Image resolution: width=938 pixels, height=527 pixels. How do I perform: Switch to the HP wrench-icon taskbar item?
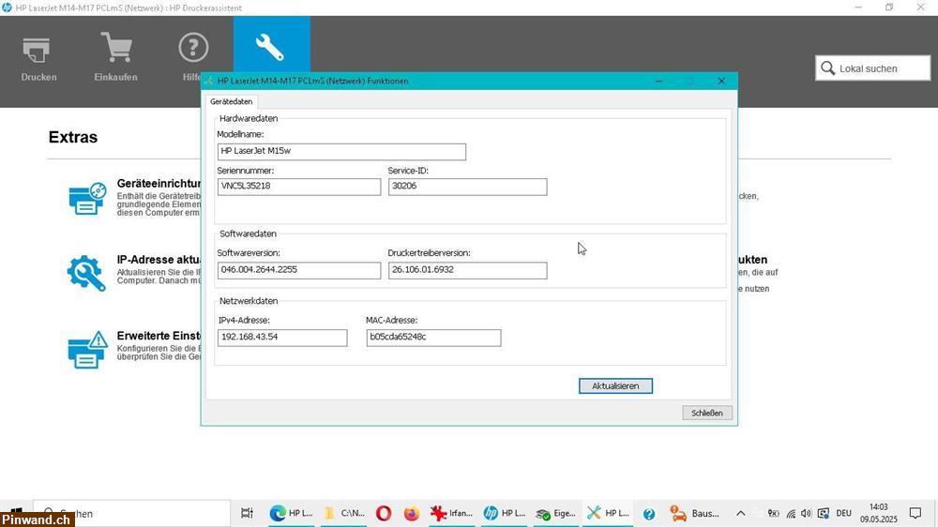pos(608,513)
